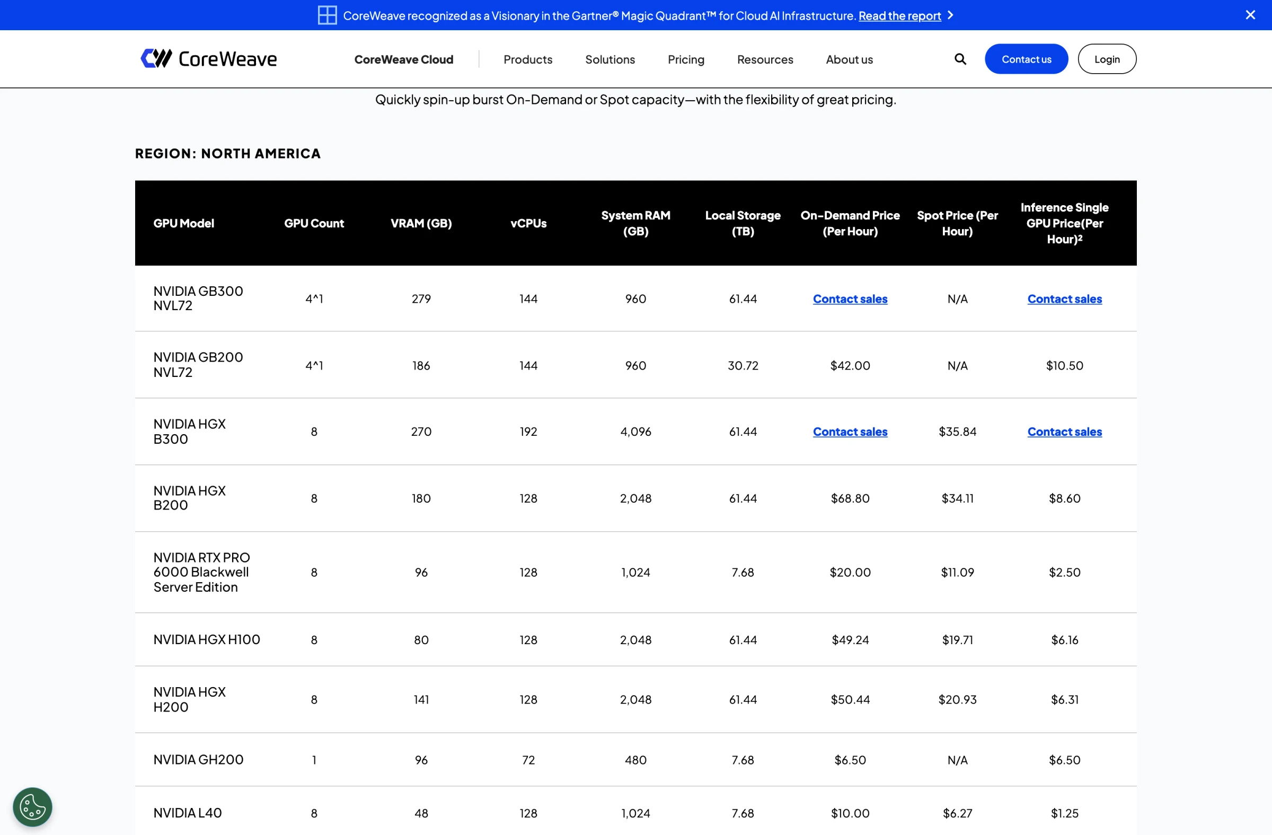This screenshot has width=1272, height=835.
Task: Click the Gartner Magic Quadrant grid icon
Action: tap(327, 15)
